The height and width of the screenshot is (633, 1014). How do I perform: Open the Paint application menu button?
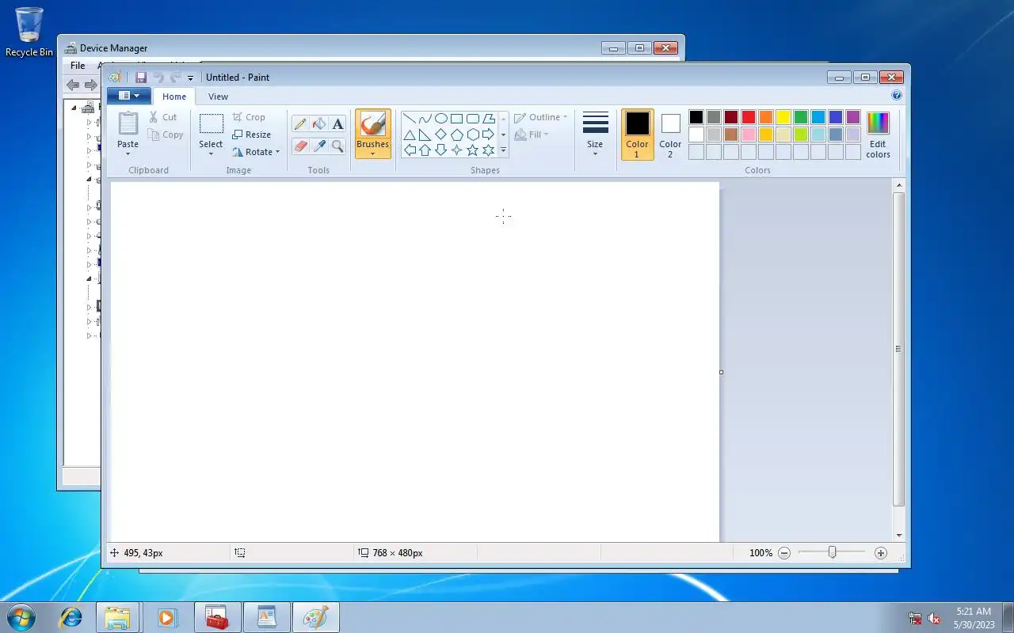[x=128, y=96]
